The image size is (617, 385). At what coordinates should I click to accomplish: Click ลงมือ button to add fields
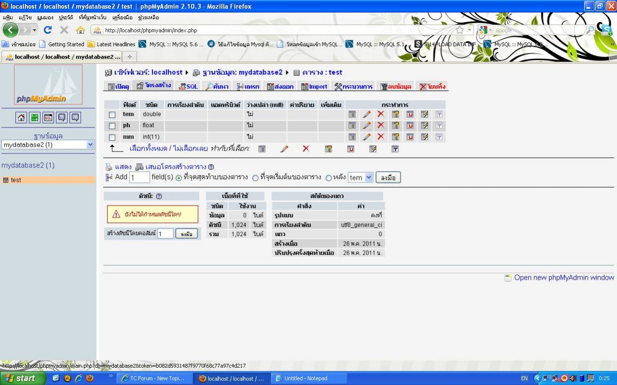(388, 178)
